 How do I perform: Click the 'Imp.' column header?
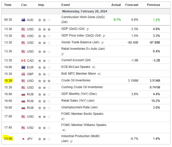click(x=41, y=5)
